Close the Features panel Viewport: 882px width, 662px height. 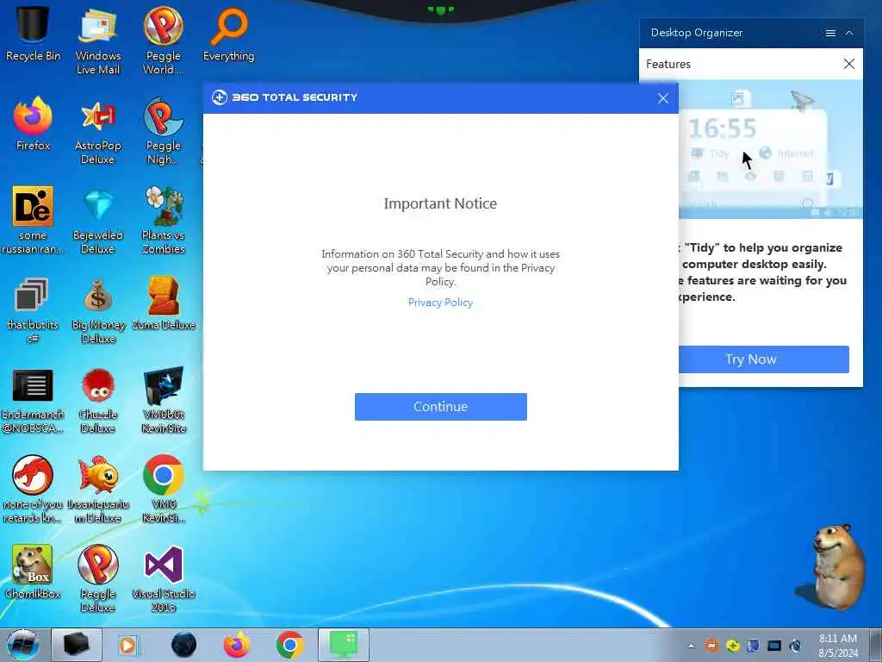click(x=848, y=64)
